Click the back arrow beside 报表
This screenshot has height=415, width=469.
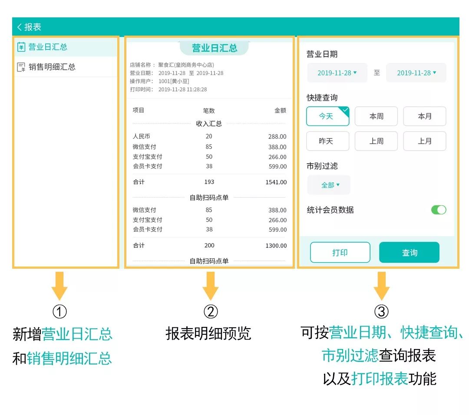pos(19,27)
